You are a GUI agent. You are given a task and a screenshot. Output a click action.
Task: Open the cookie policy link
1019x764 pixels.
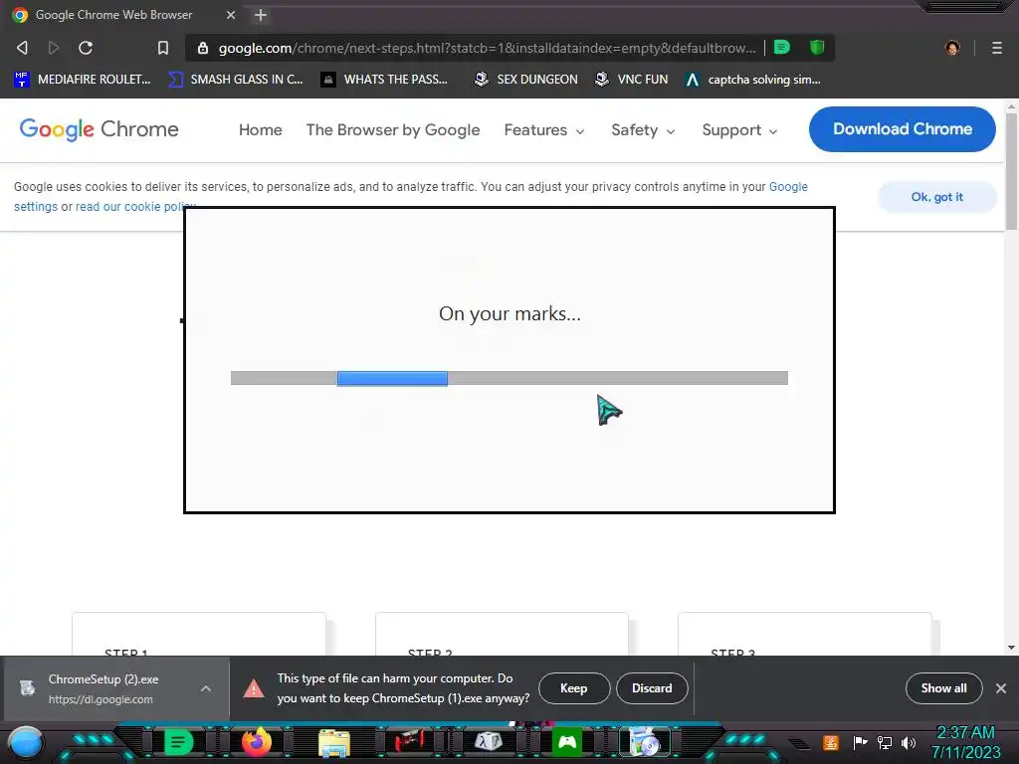(135, 207)
